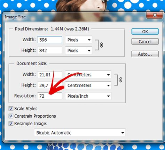
Task: Open the Pixels/Inch resolution units dropdown
Action: [x=88, y=96]
